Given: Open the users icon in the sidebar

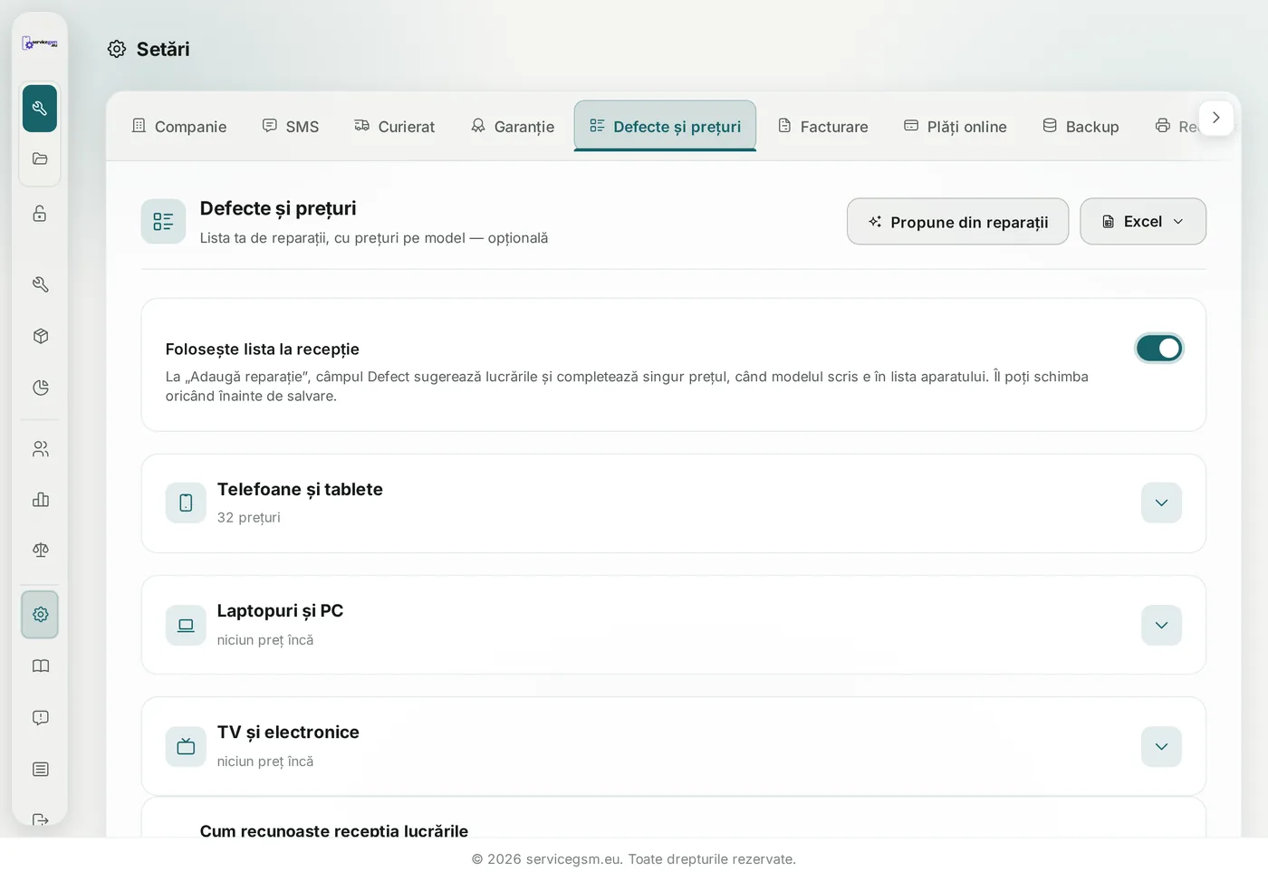Looking at the screenshot, I should coord(40,449).
